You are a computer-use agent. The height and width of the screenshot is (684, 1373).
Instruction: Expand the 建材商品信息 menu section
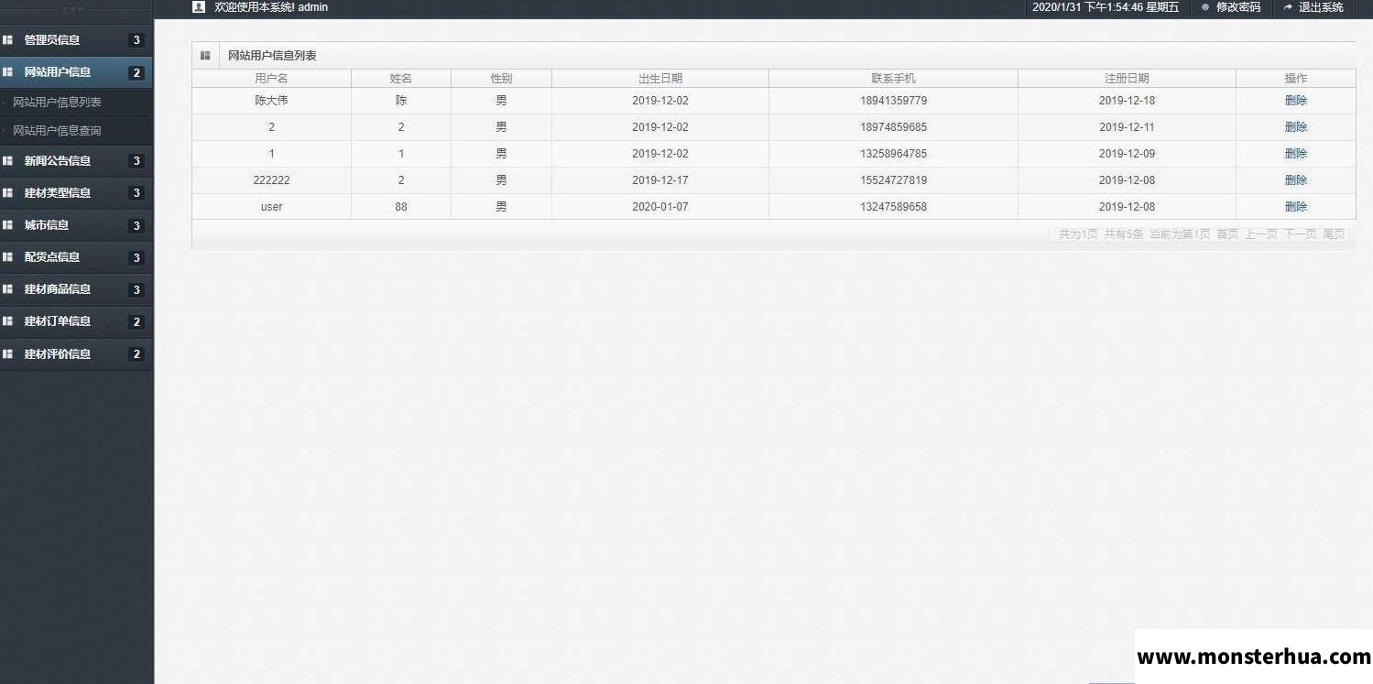pyautogui.click(x=76, y=289)
